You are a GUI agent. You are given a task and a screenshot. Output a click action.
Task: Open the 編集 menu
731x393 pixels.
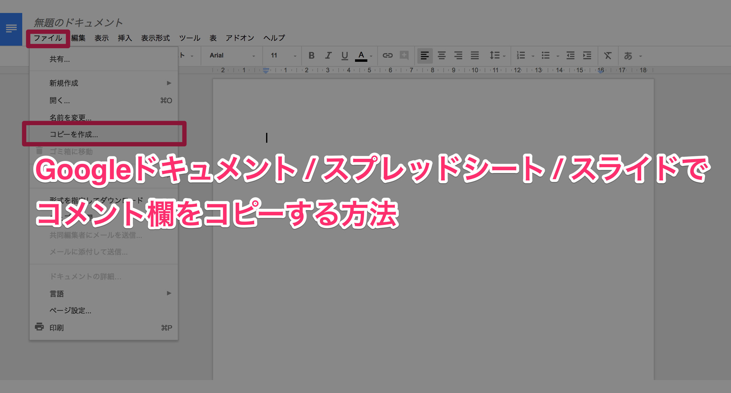tap(78, 38)
